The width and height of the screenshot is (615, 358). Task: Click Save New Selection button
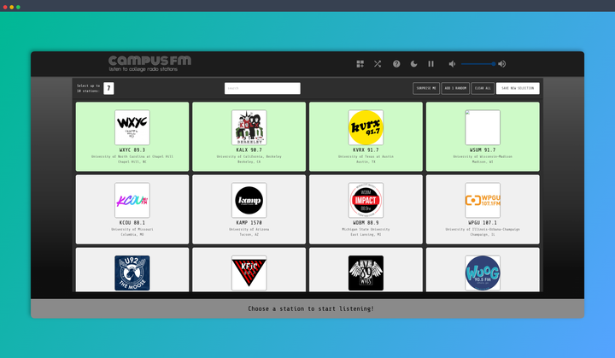518,88
